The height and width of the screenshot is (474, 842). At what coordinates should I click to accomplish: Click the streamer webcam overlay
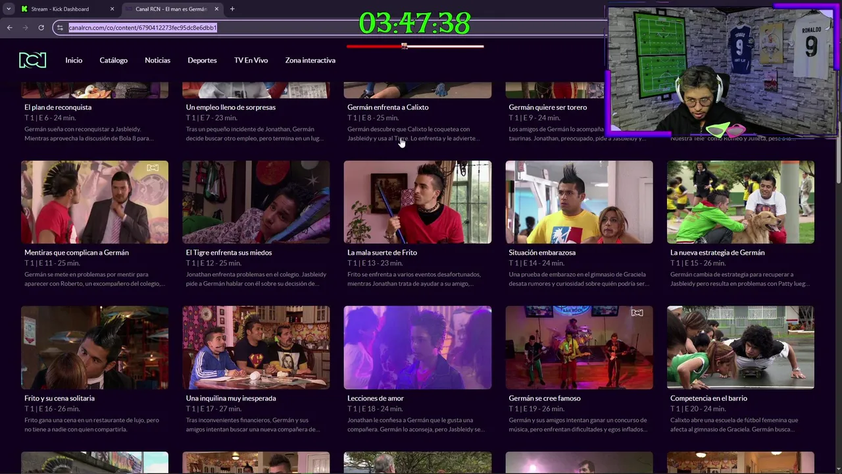click(722, 71)
